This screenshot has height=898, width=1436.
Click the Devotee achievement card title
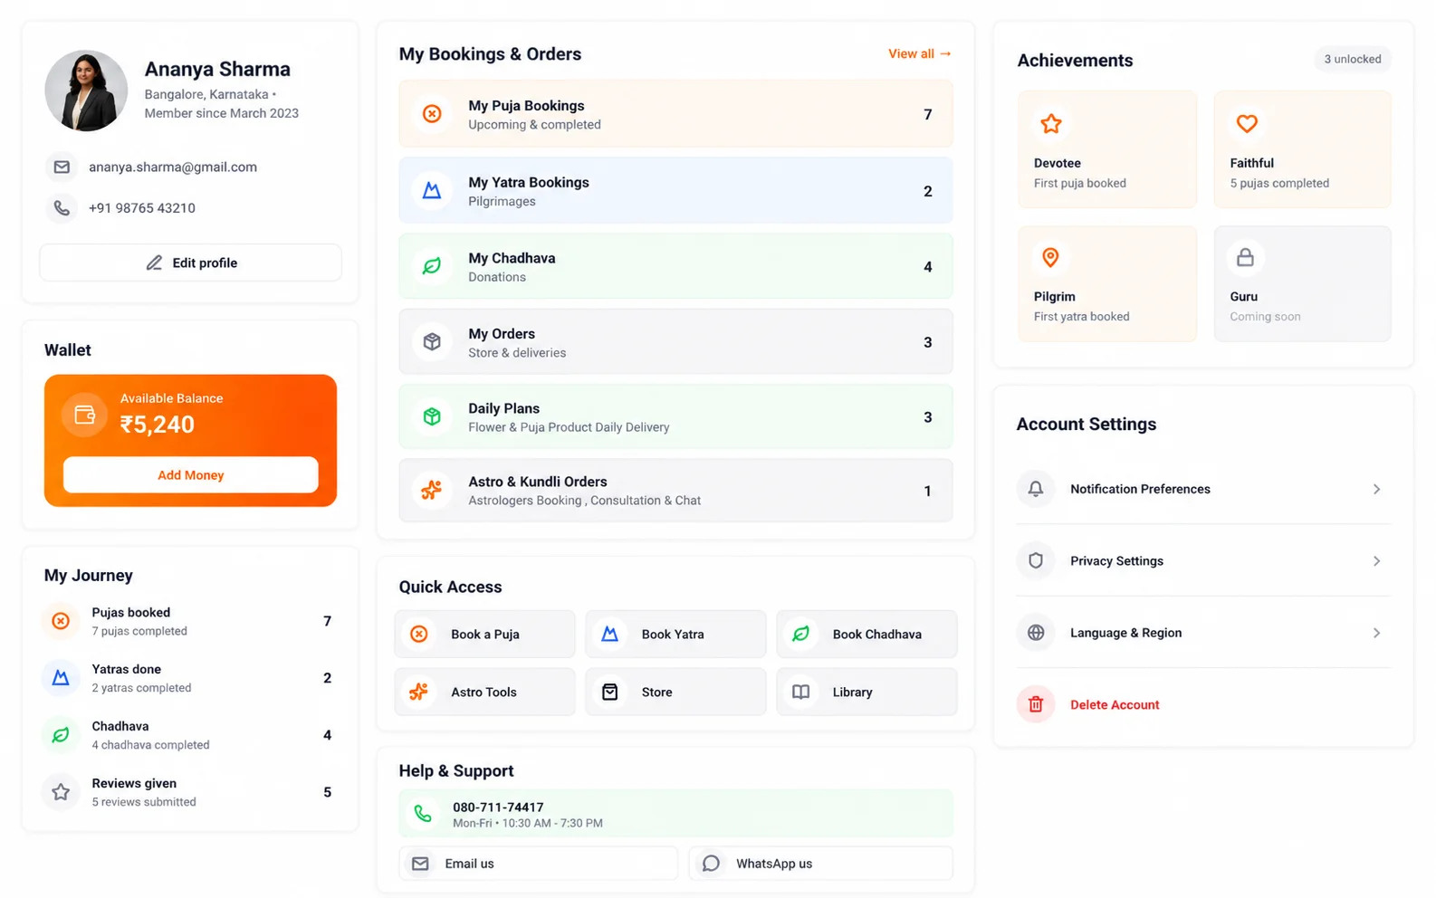coord(1058,163)
